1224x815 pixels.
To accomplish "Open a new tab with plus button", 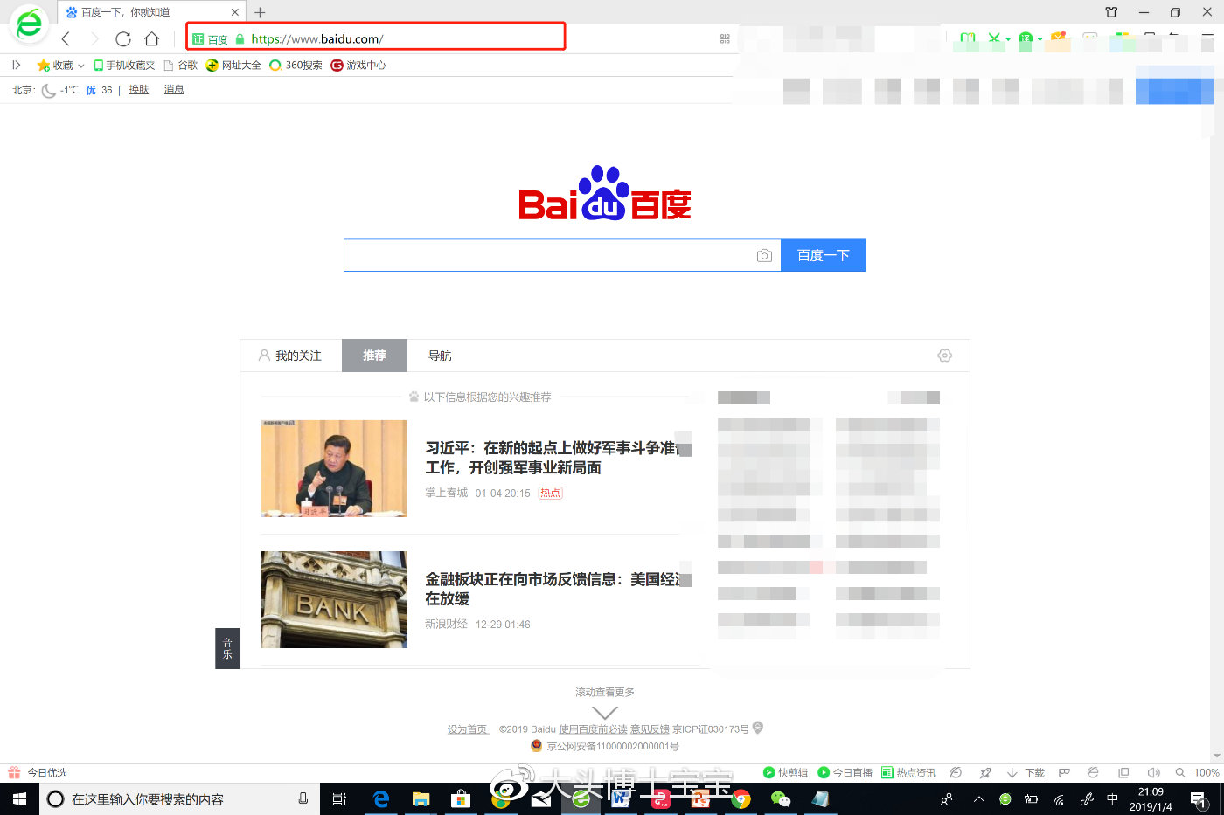I will pos(260,12).
